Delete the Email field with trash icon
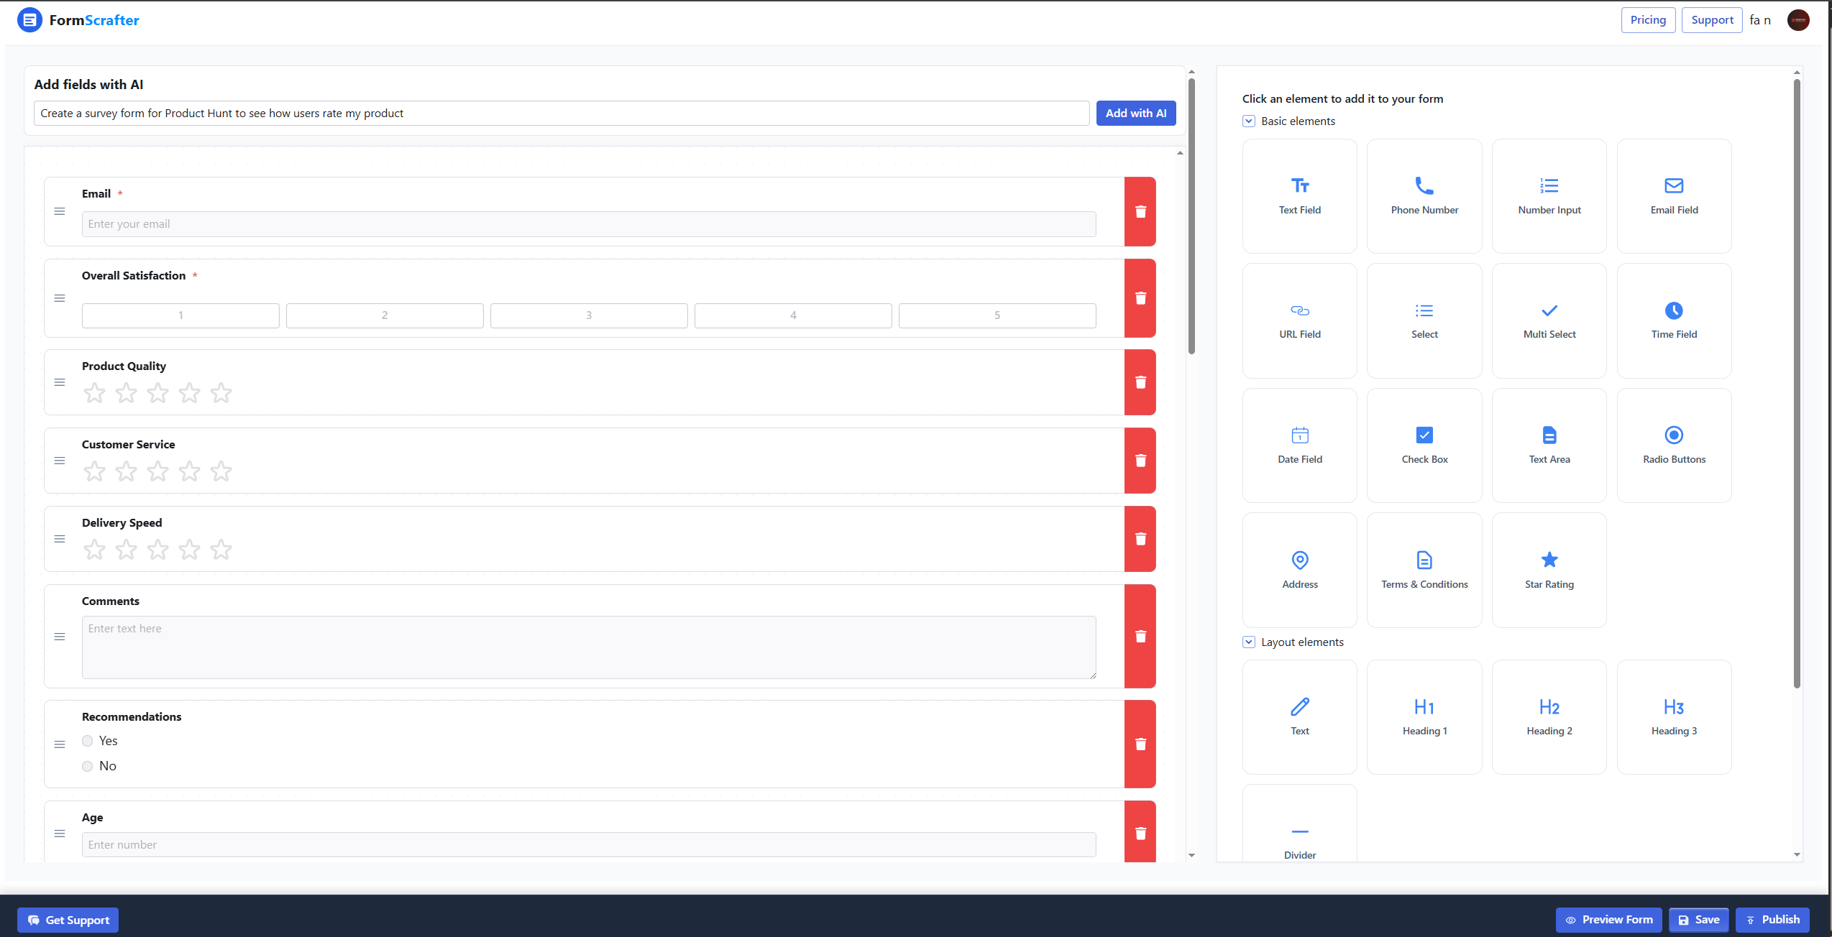Viewport: 1832px width, 937px height. point(1140,212)
